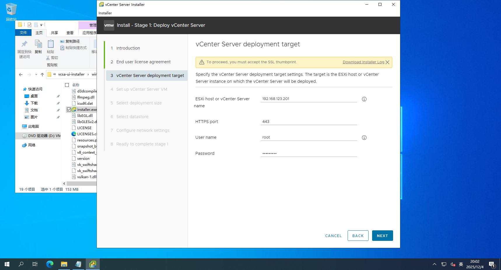Image resolution: width=501 pixels, height=270 pixels.
Task: Open the Quick Access Toolbar customize dropdown
Action: click(x=41, y=25)
